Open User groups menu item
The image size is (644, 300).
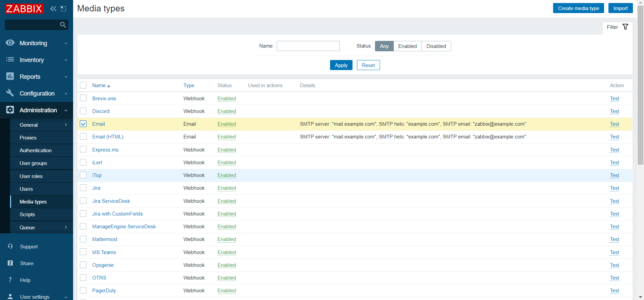pyautogui.click(x=42, y=163)
